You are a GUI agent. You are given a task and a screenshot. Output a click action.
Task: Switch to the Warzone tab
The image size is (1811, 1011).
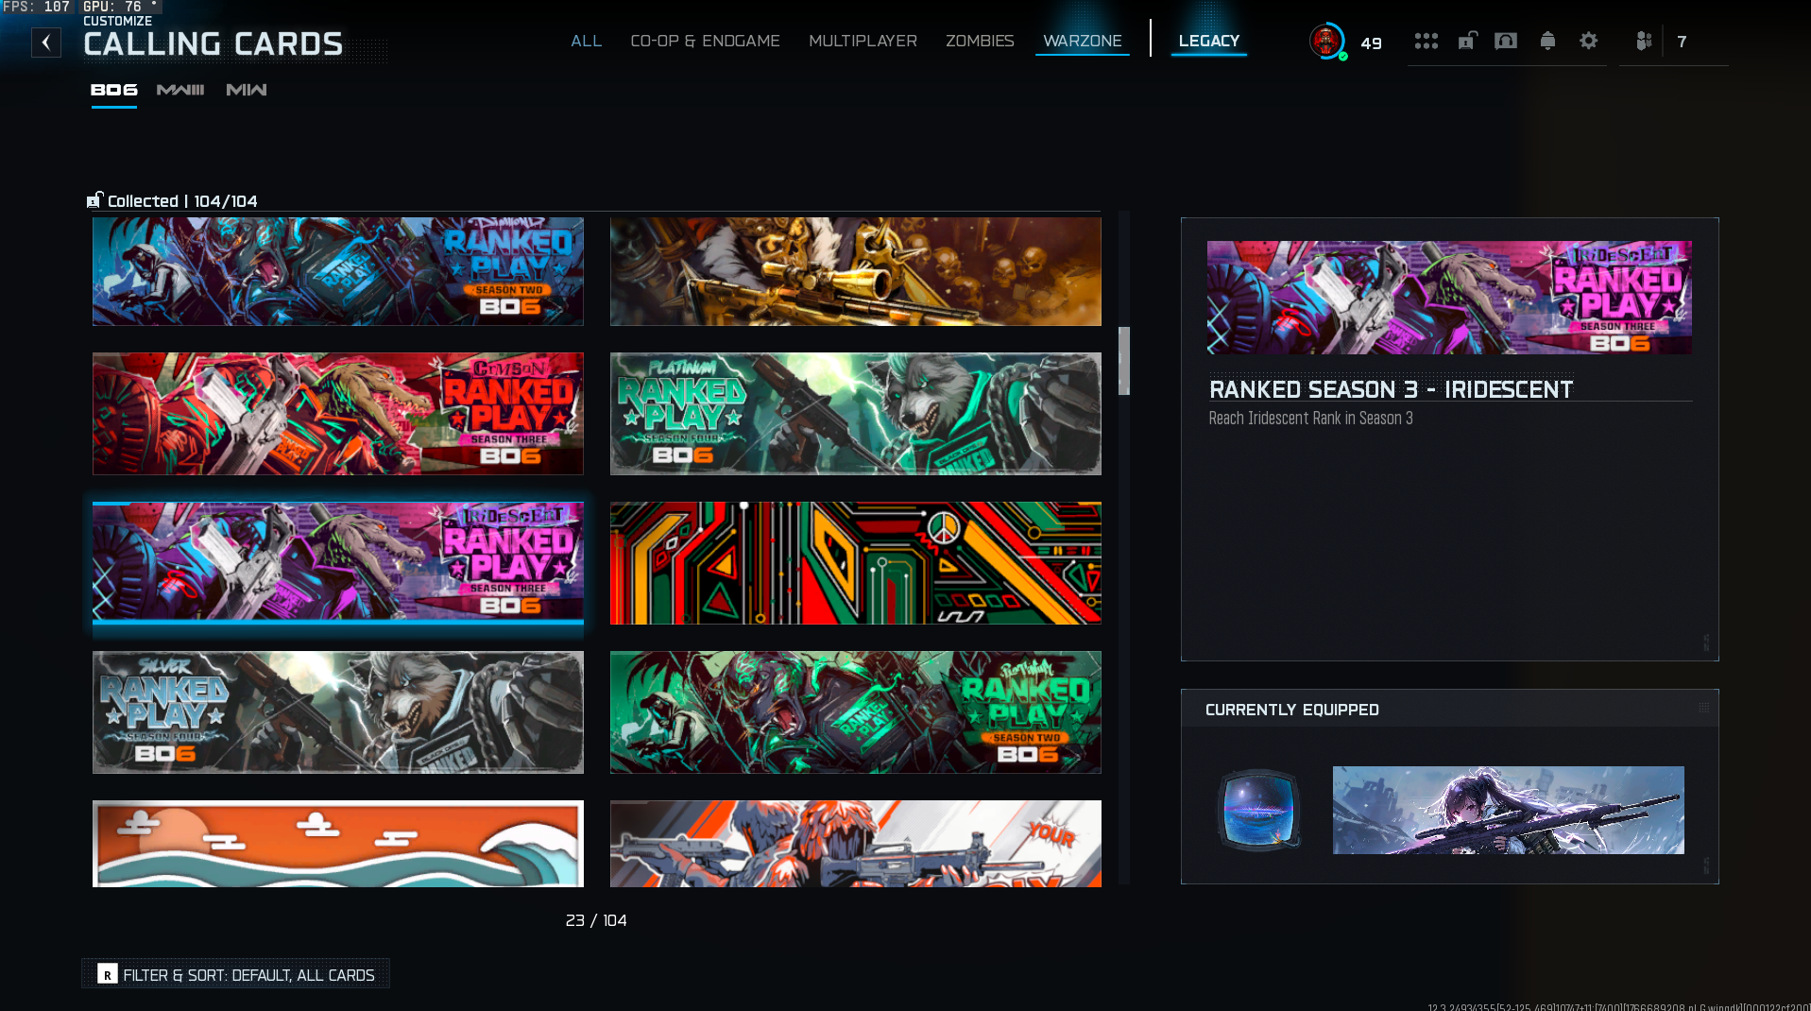tap(1082, 42)
